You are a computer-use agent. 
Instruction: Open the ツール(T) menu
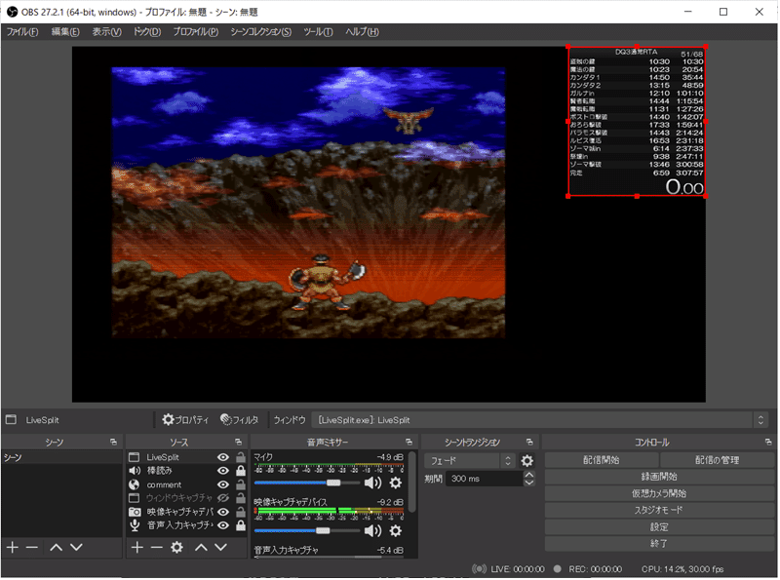[318, 32]
